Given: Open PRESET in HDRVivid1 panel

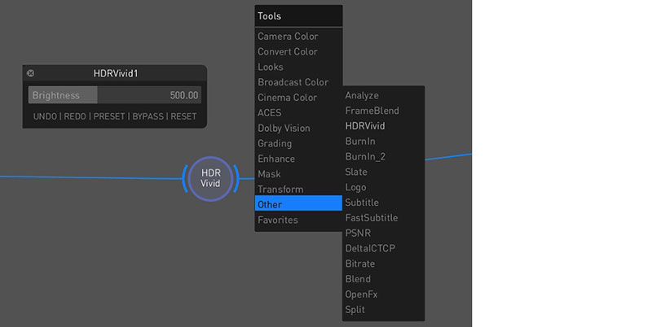Looking at the screenshot, I should coord(109,116).
